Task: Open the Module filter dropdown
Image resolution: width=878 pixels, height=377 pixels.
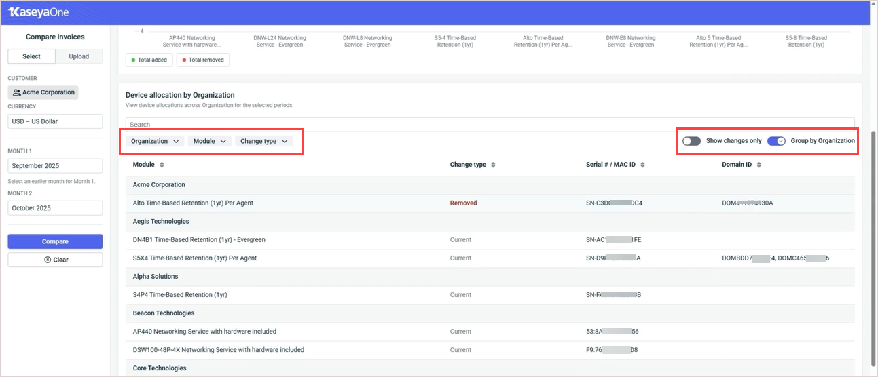Action: pyautogui.click(x=209, y=141)
